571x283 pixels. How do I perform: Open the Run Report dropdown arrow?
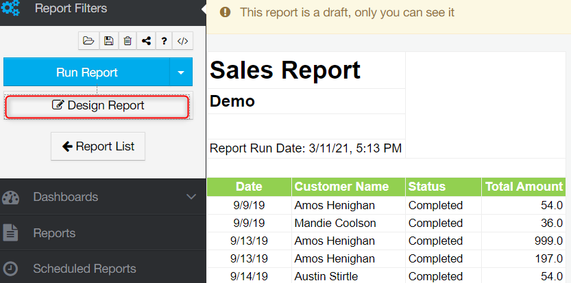point(181,72)
